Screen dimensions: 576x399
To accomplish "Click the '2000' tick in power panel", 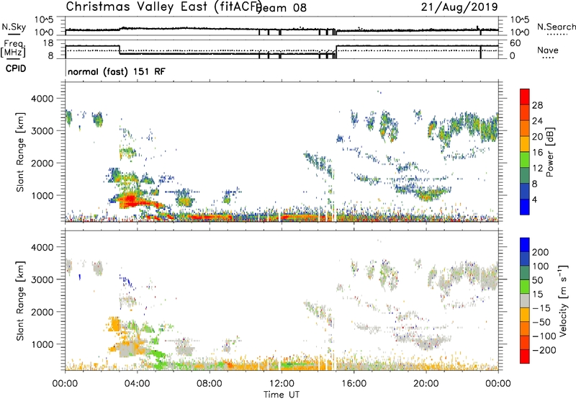I will (x=42, y=163).
